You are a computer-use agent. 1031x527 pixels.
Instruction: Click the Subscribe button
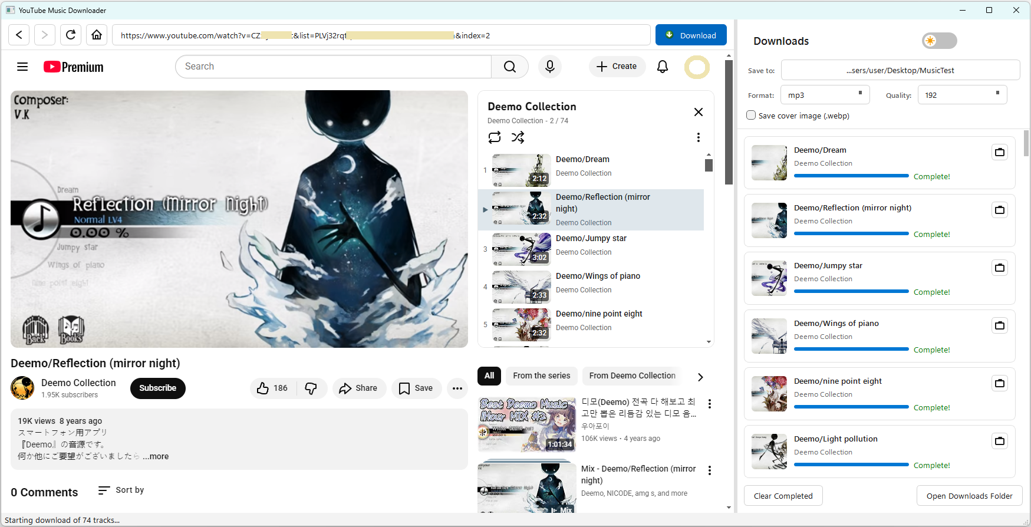pyautogui.click(x=158, y=388)
